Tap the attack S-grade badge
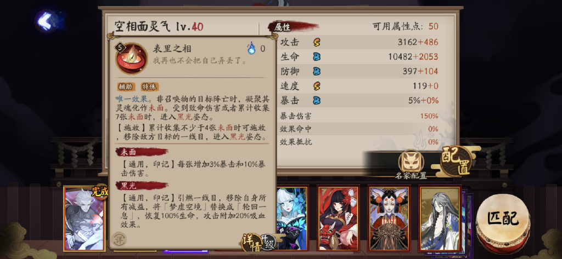Image resolution: width=562 pixels, height=259 pixels. pyautogui.click(x=317, y=42)
